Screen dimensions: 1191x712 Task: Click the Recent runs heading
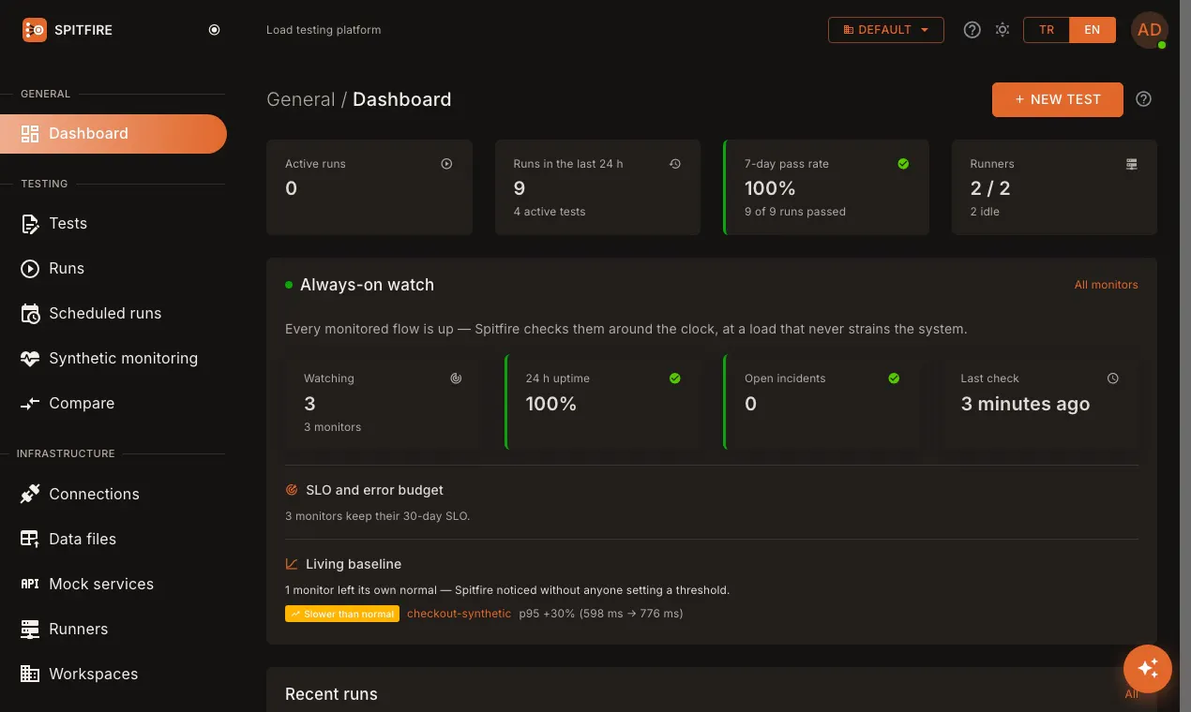pyautogui.click(x=331, y=694)
